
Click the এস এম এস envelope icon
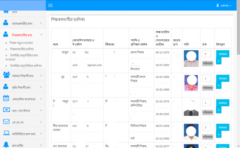6,121
